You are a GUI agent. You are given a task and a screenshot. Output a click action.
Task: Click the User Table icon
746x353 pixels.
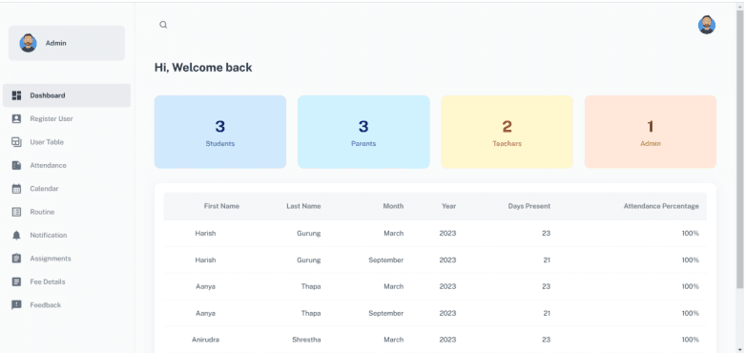coord(16,142)
